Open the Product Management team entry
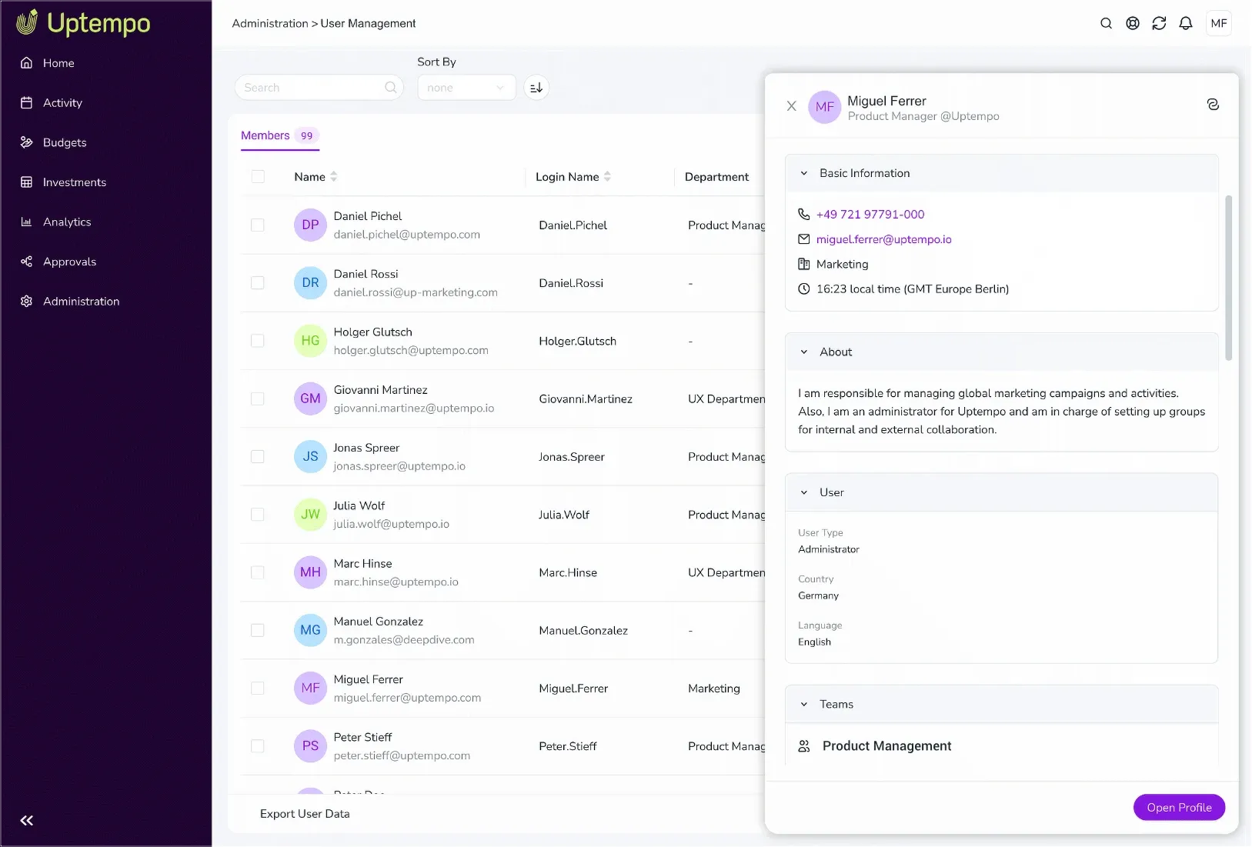The height and width of the screenshot is (847, 1252). coord(886,746)
